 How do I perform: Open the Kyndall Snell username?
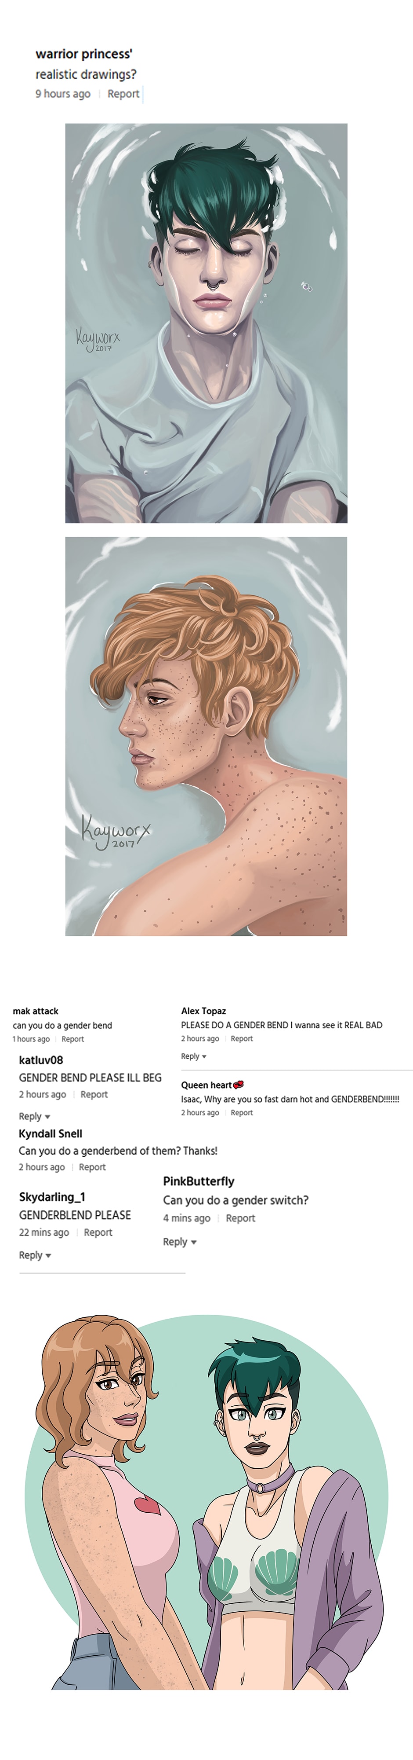(51, 1133)
